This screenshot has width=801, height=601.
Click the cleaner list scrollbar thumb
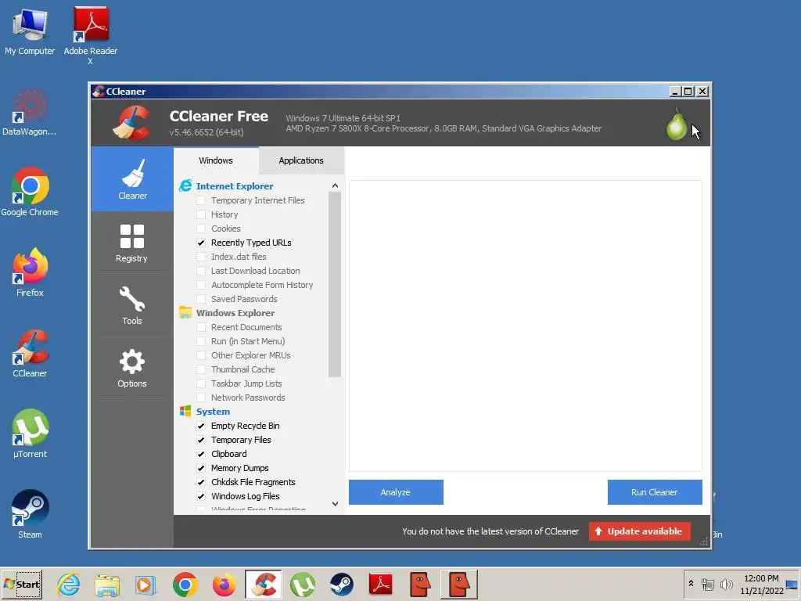335,285
